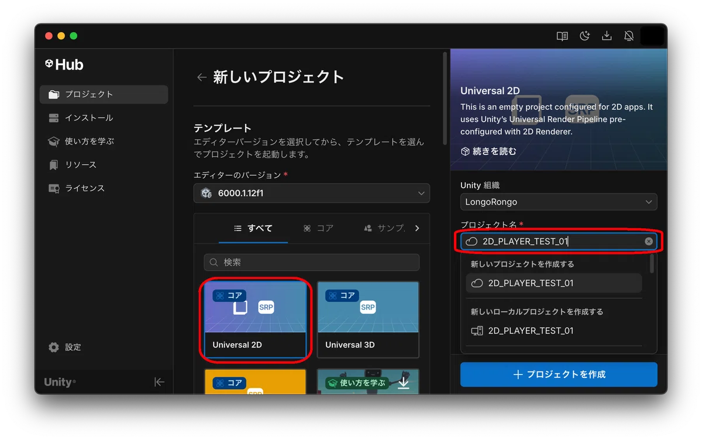Clear the project name with X icon
Image resolution: width=702 pixels, height=440 pixels.
pyautogui.click(x=649, y=241)
